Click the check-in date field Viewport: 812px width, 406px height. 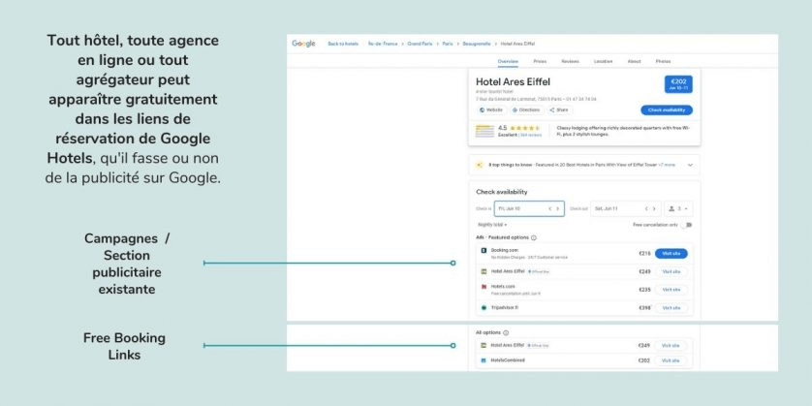point(518,208)
